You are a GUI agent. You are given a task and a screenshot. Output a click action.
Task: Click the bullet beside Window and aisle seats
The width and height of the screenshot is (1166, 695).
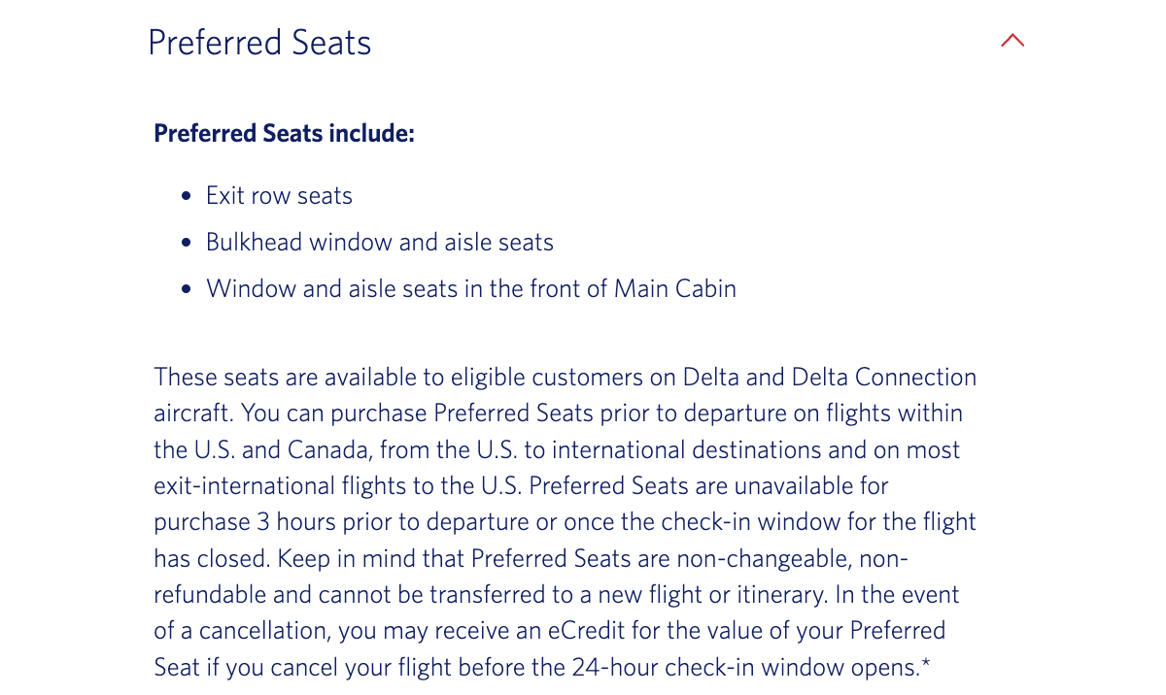tap(186, 288)
